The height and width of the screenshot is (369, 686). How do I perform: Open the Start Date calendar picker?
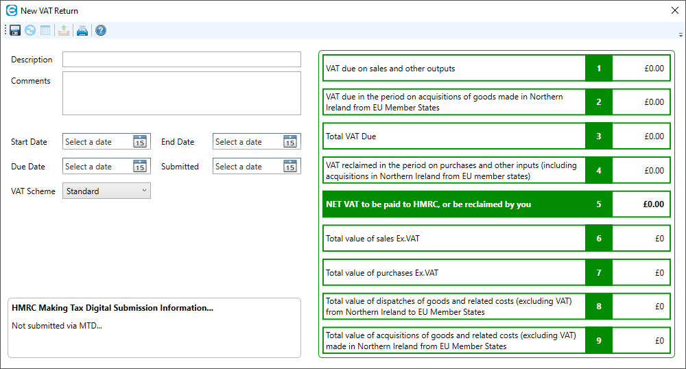click(x=139, y=142)
